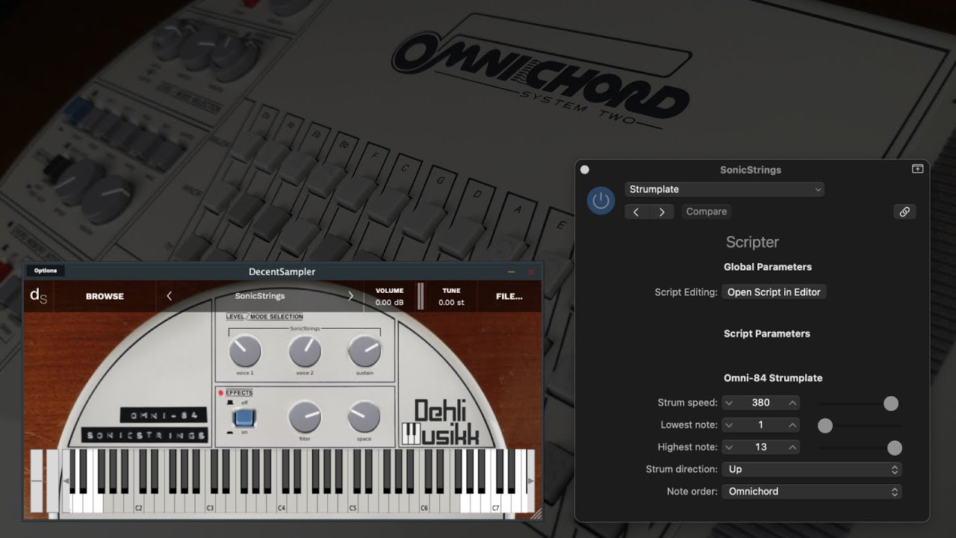Click TUNE 0.00 st control
The image size is (956, 538).
451,297
